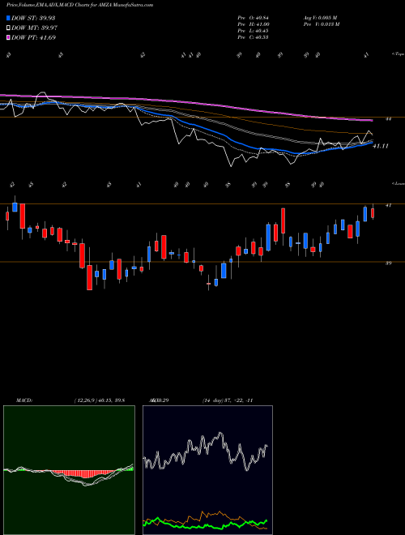Screen dimensions: 405x535
Task: Click the 41 axis label on candlestick chart
Action: point(388,205)
